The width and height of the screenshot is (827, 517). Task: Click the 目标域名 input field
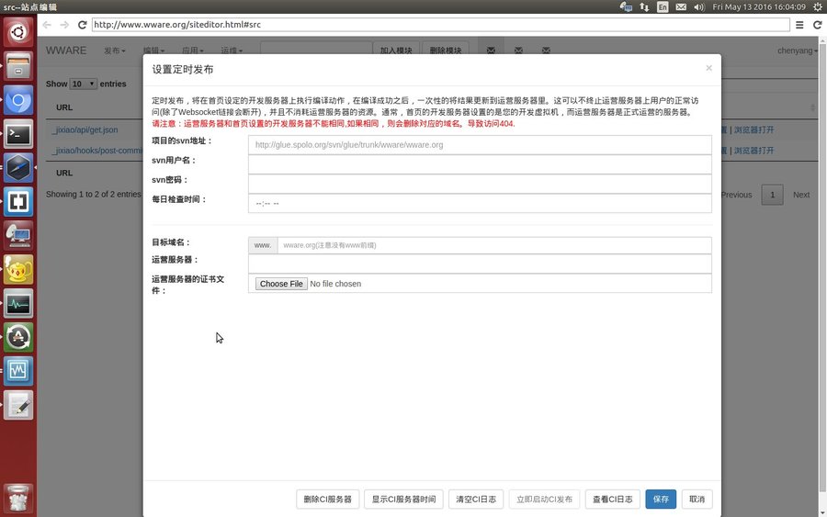(x=494, y=245)
